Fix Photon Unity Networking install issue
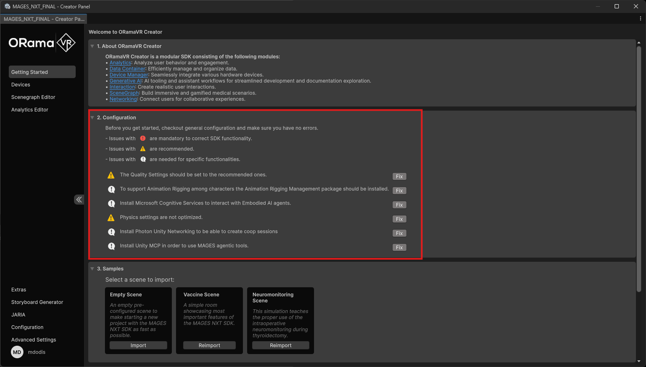The height and width of the screenshot is (367, 646). (x=399, y=233)
